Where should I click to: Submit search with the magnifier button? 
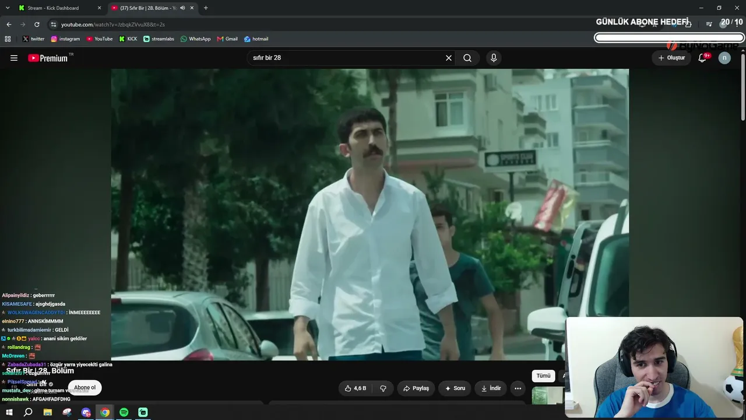tap(467, 58)
